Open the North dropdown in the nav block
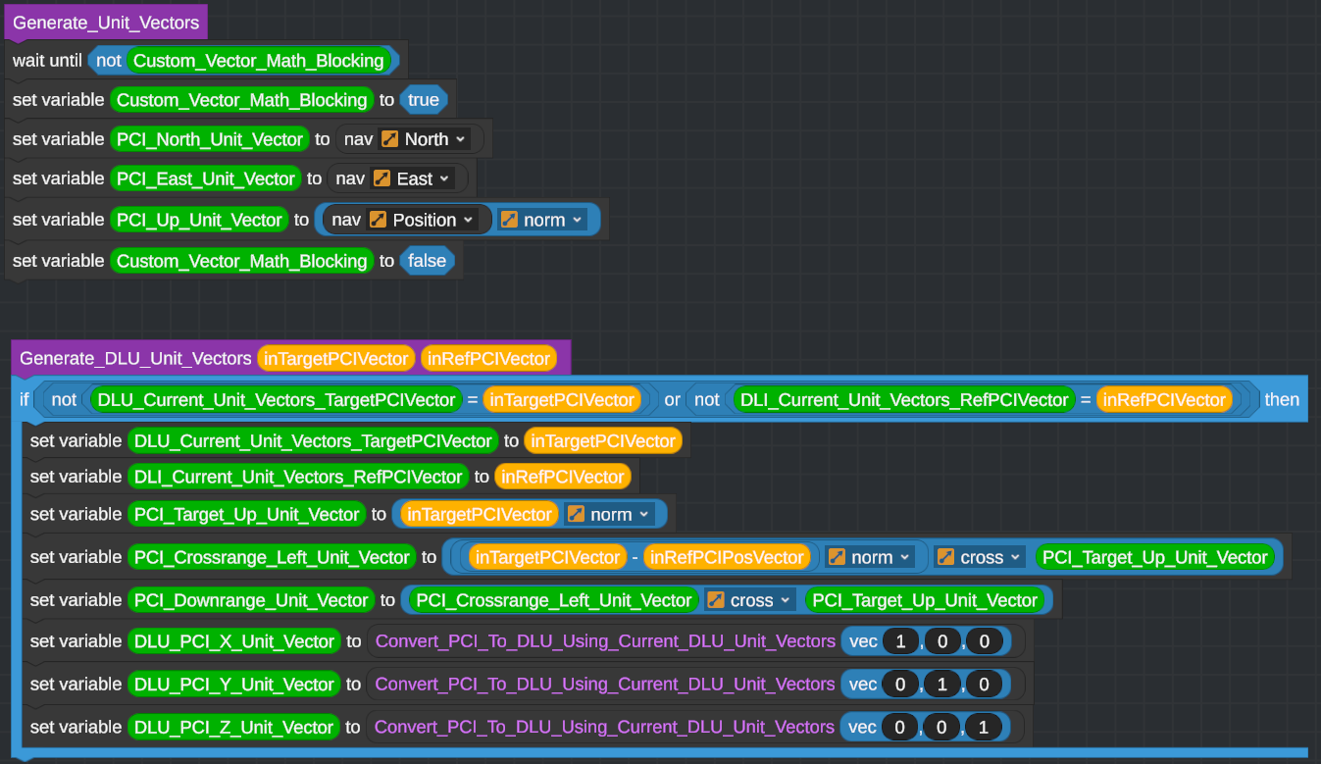The image size is (1321, 764). click(426, 139)
